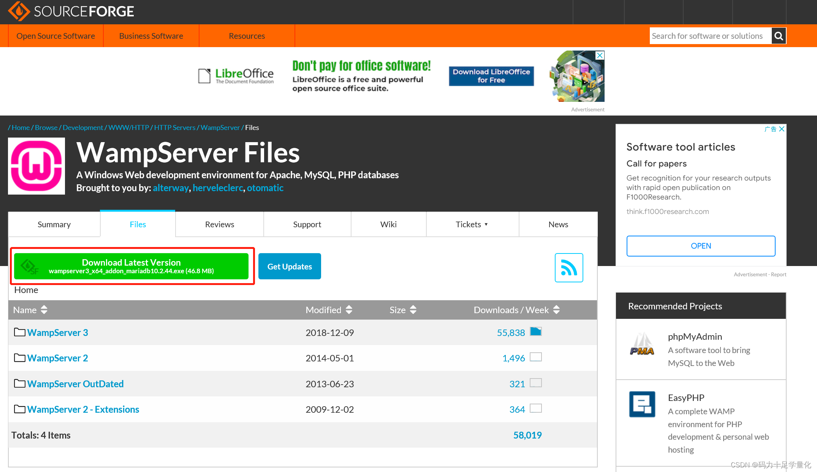Viewport: 817px width, 472px height.
Task: Go to WWW/HTTP breadcrumb link
Action: click(x=129, y=127)
